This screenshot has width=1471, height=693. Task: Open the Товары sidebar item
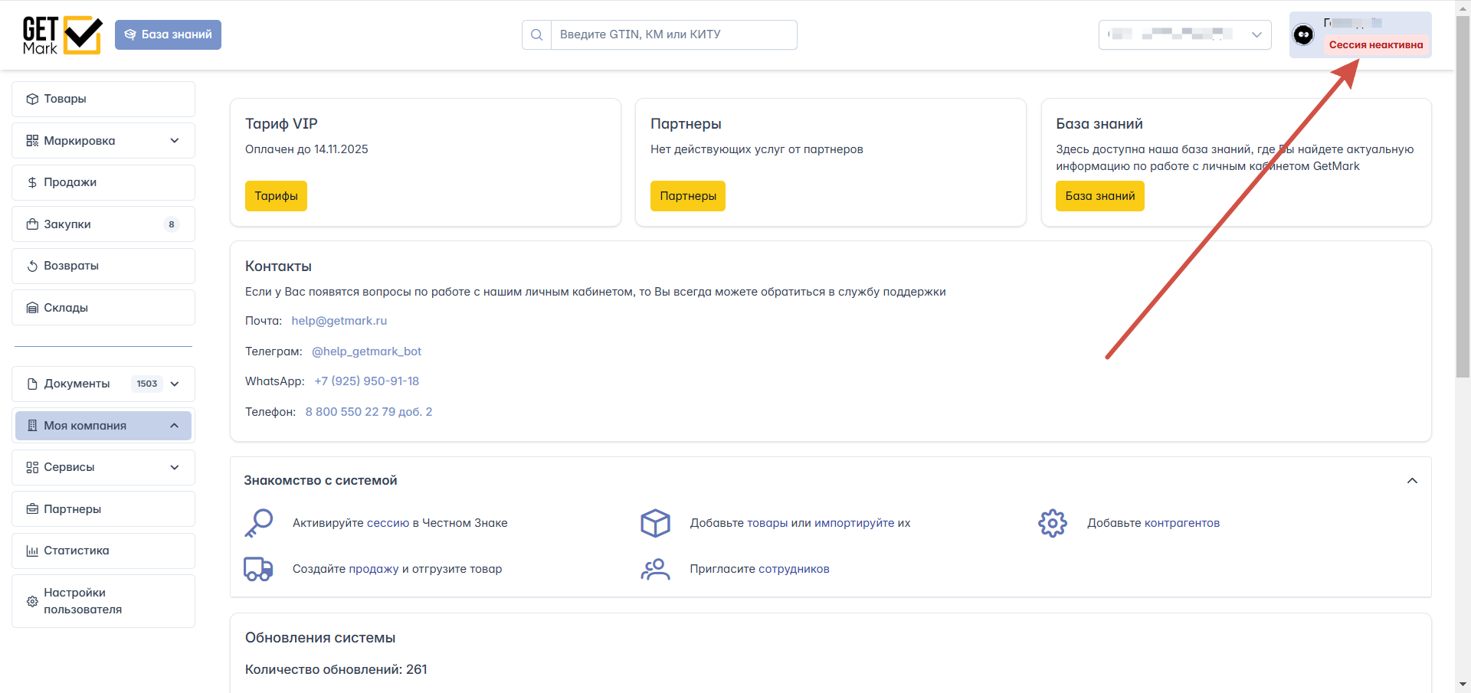tap(103, 99)
